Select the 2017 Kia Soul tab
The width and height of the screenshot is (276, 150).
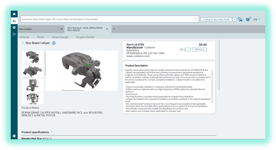point(85,29)
